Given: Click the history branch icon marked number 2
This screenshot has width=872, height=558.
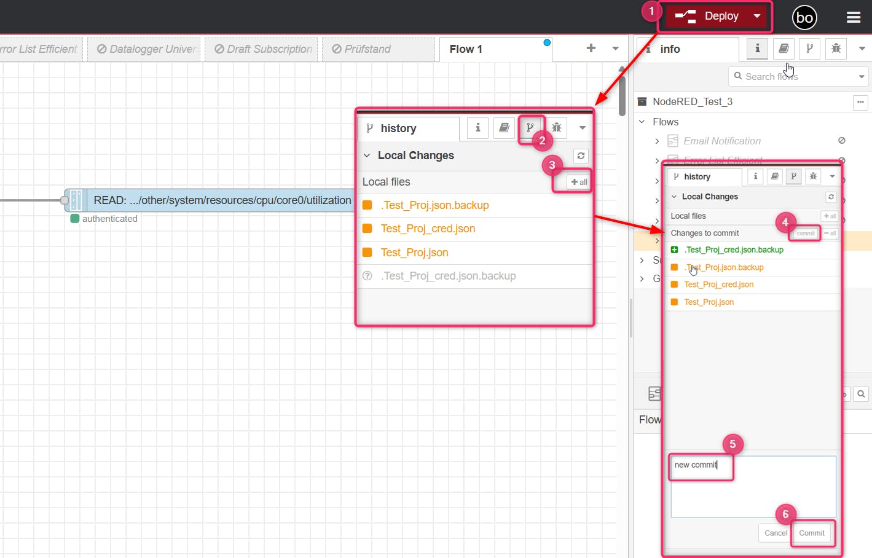Looking at the screenshot, I should point(530,128).
